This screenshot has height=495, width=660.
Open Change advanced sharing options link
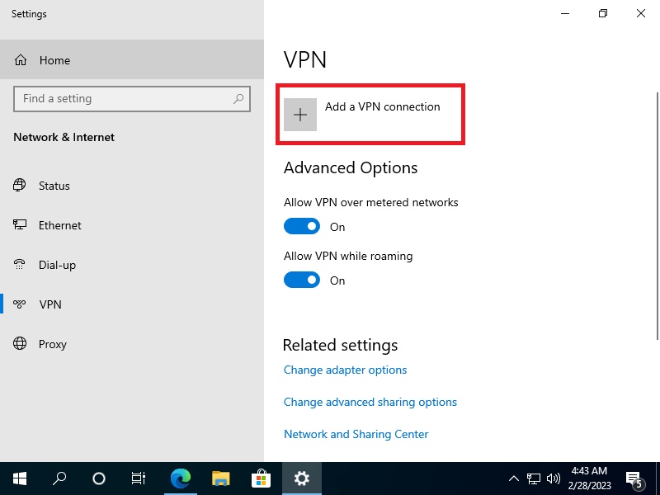click(x=370, y=403)
